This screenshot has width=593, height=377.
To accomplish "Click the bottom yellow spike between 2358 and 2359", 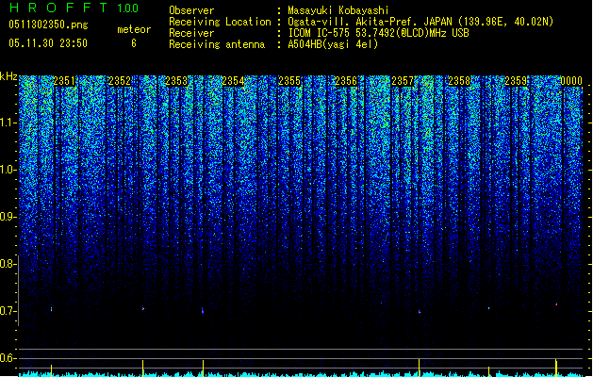I will coord(488,371).
